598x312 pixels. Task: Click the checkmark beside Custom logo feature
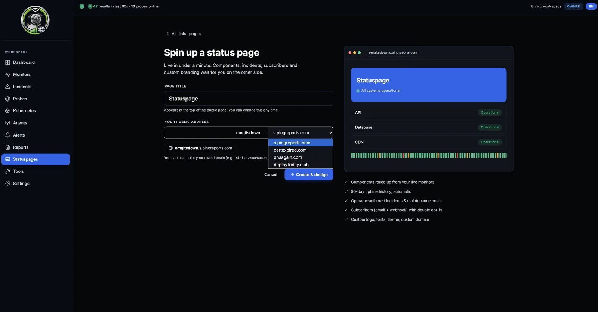tap(346, 219)
